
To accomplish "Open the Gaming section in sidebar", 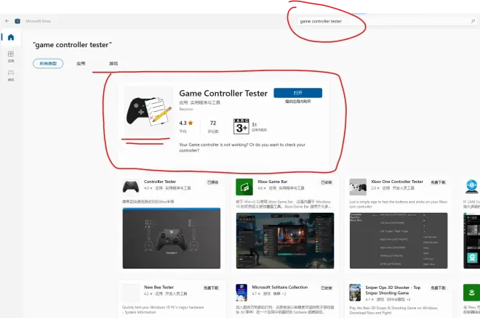I will pos(11,76).
